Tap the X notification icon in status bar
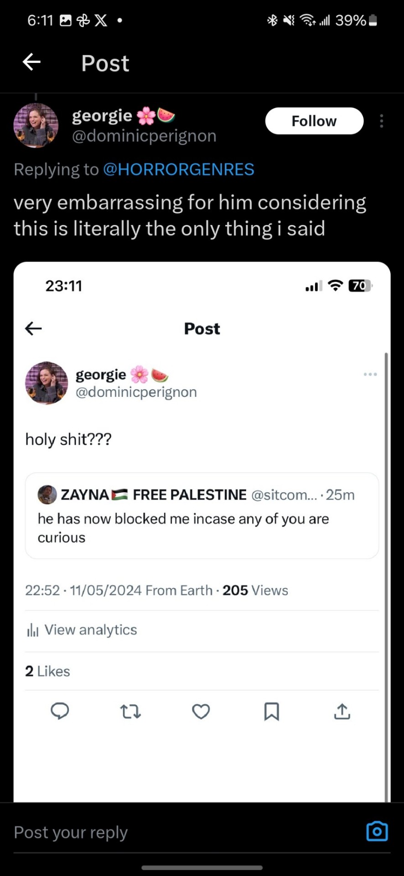 tap(101, 21)
